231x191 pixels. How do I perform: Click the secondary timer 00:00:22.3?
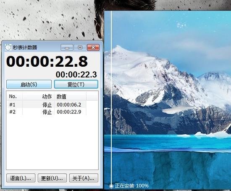[76, 75]
